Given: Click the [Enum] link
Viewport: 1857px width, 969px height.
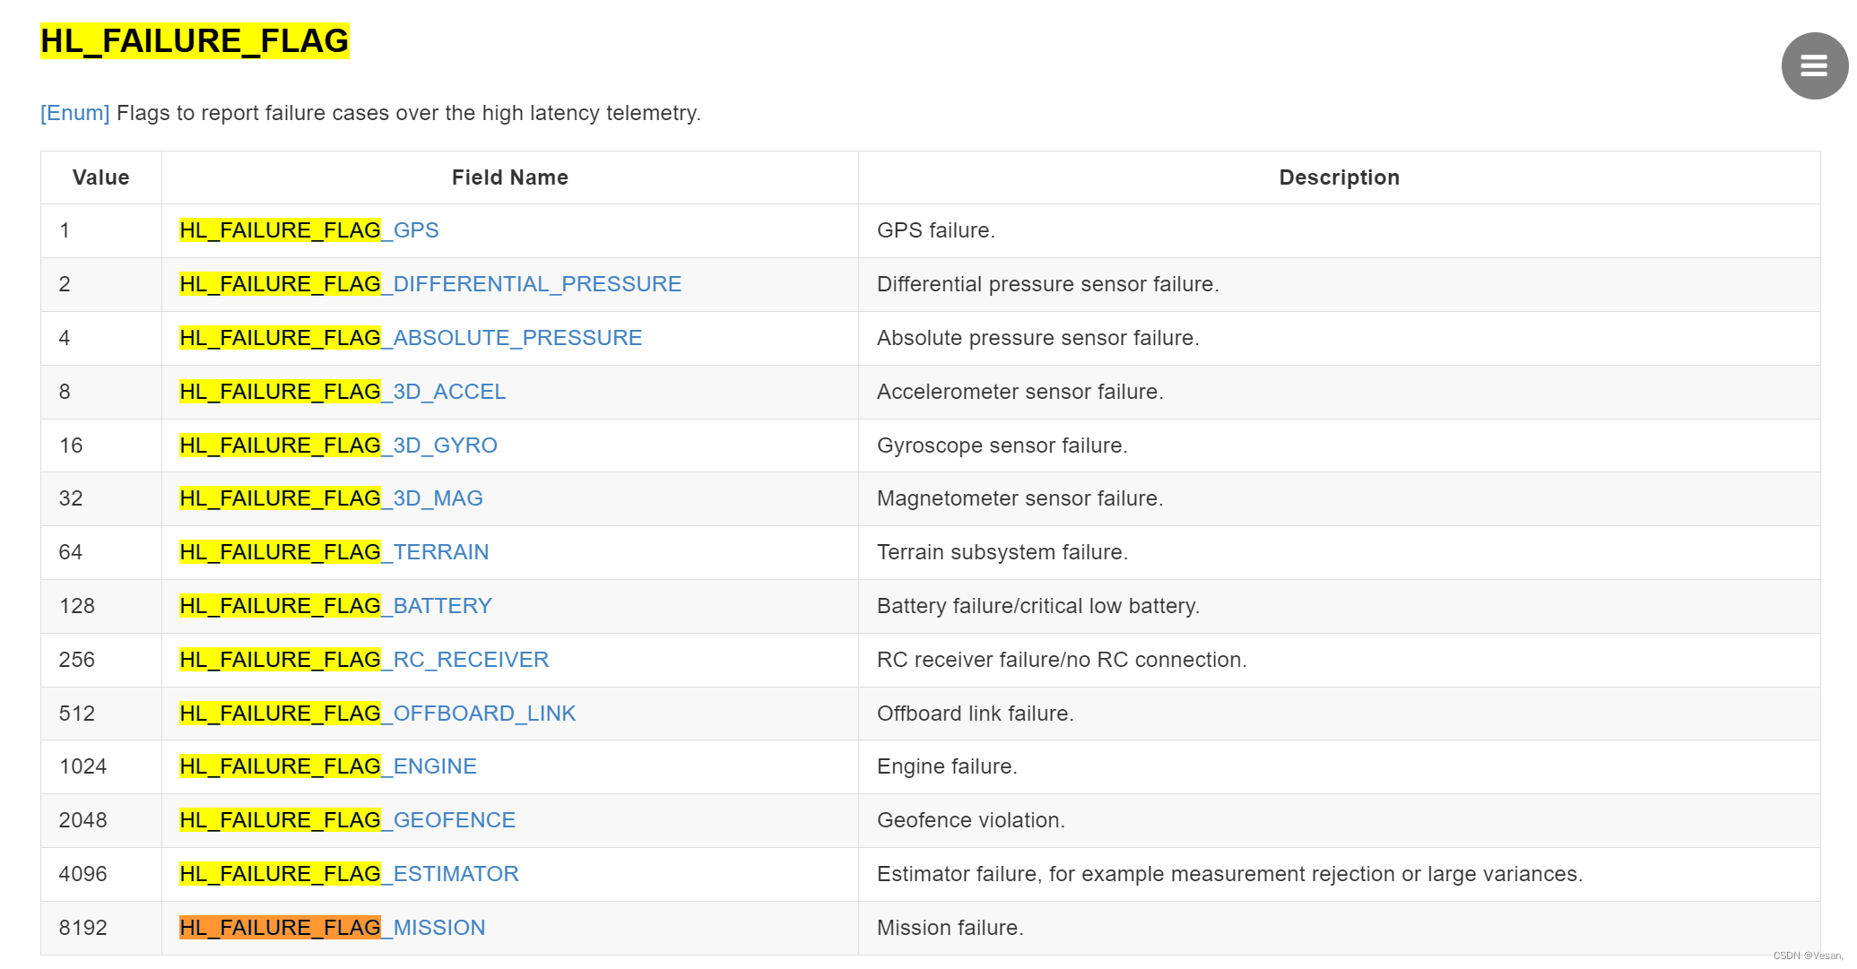Looking at the screenshot, I should (x=74, y=113).
